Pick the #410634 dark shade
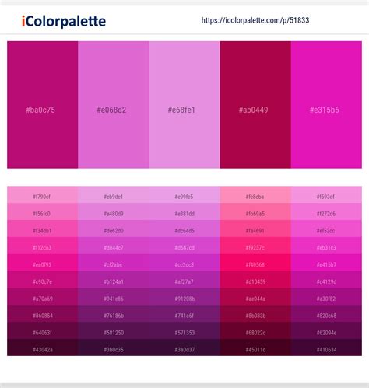Screen dimensions: 369x388 tap(326, 348)
